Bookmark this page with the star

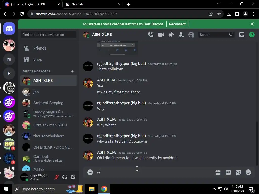tap(219, 14)
